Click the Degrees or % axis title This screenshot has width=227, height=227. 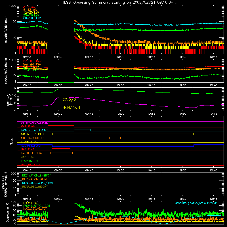pos(7,213)
